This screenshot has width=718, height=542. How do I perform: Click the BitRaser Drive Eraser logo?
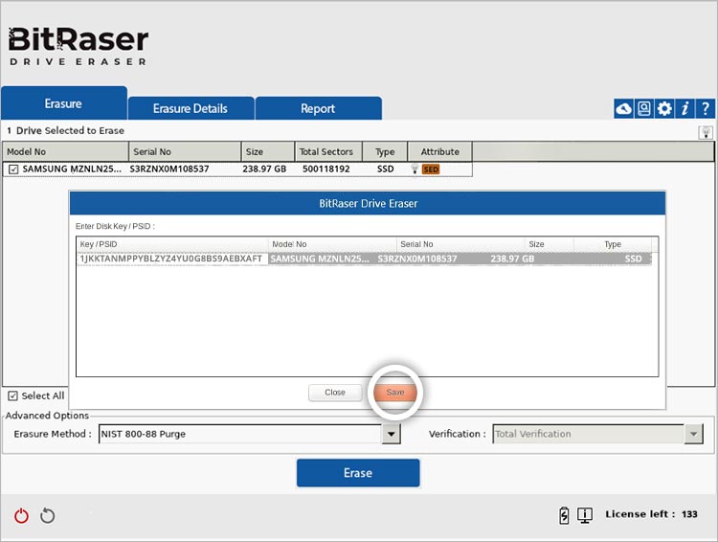[79, 46]
